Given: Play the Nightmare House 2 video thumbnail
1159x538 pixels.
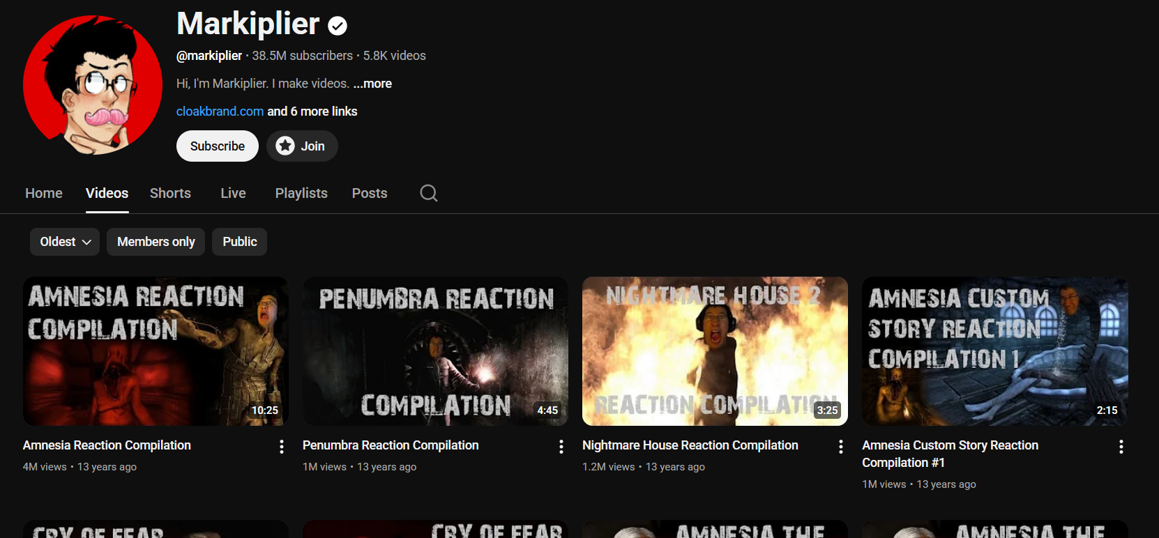Looking at the screenshot, I should 715,351.
